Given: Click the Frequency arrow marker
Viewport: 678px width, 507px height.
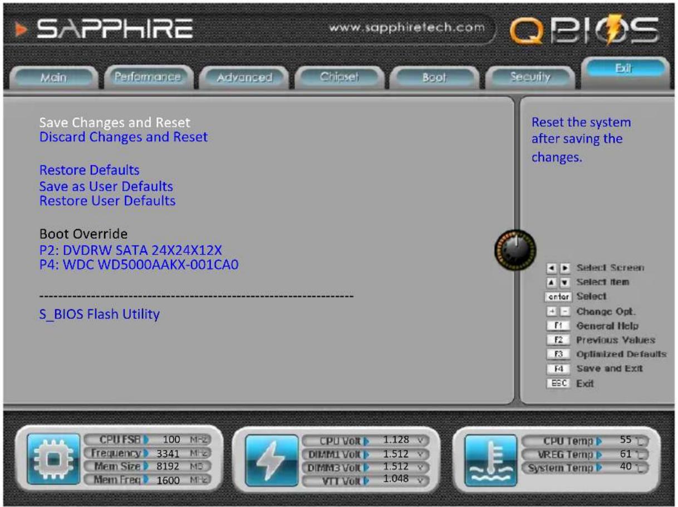Looking at the screenshot, I should (146, 453).
